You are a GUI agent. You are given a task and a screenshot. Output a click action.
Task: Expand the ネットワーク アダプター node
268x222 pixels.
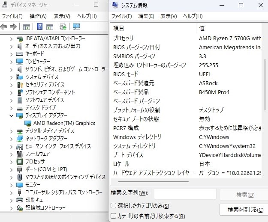point(11,139)
